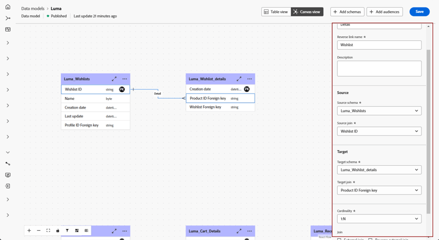
Task: Go to home from sidebar icon
Action: click(x=8, y=7)
